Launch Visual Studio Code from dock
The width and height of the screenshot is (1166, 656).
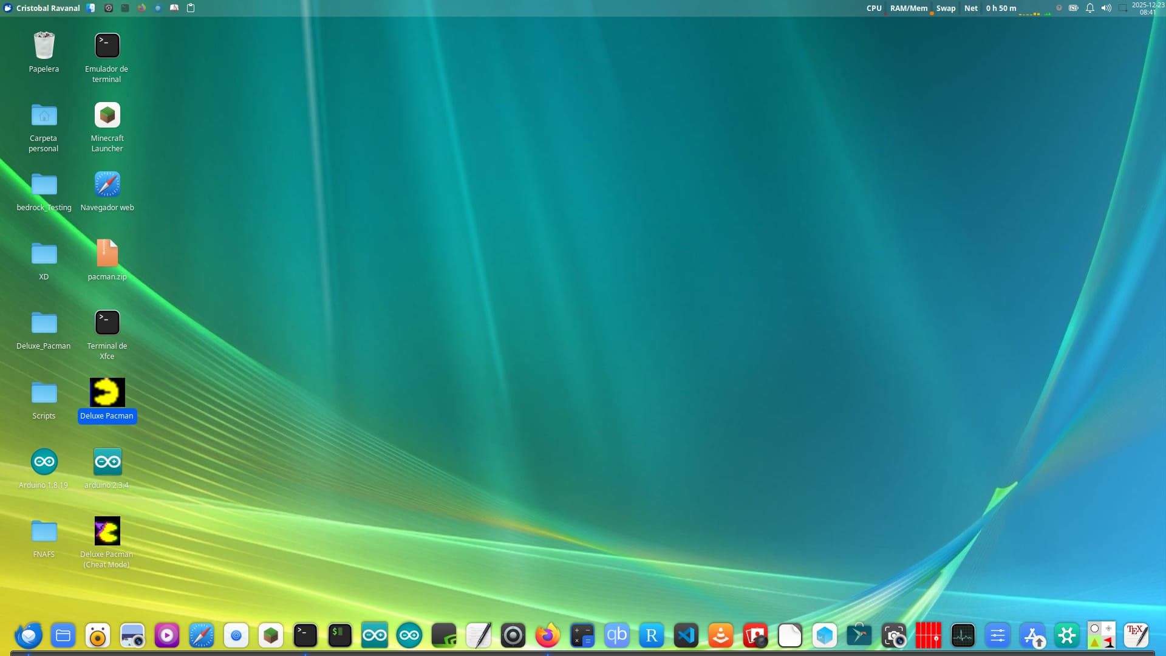coord(686,636)
